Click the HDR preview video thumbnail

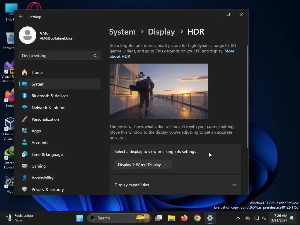[158, 91]
